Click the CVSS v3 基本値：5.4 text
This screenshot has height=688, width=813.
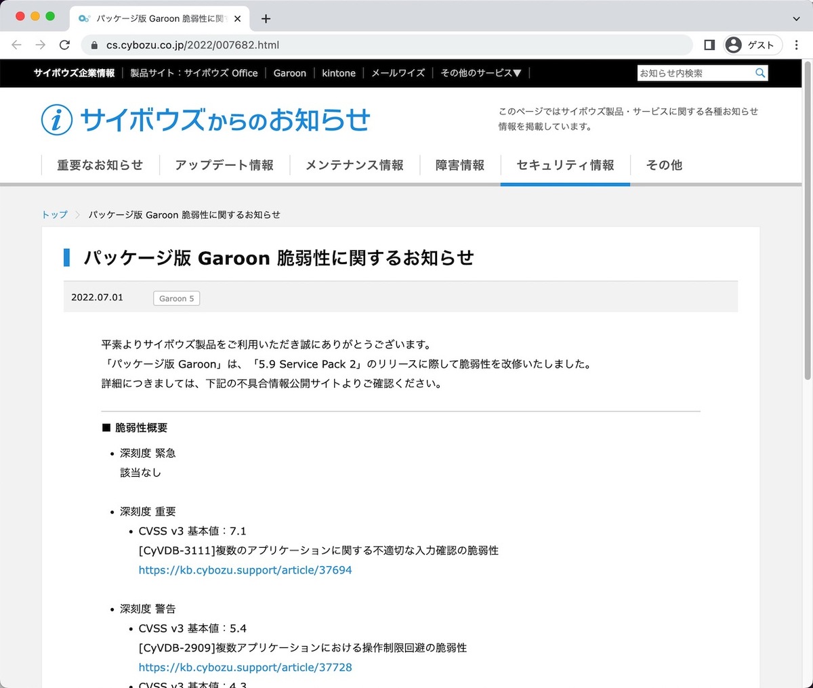pos(192,628)
